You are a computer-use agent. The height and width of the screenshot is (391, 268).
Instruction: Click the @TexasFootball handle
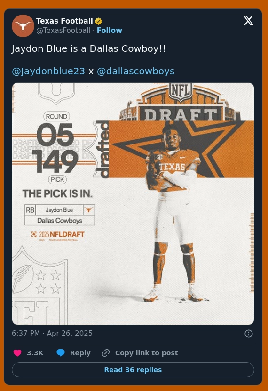click(x=63, y=31)
